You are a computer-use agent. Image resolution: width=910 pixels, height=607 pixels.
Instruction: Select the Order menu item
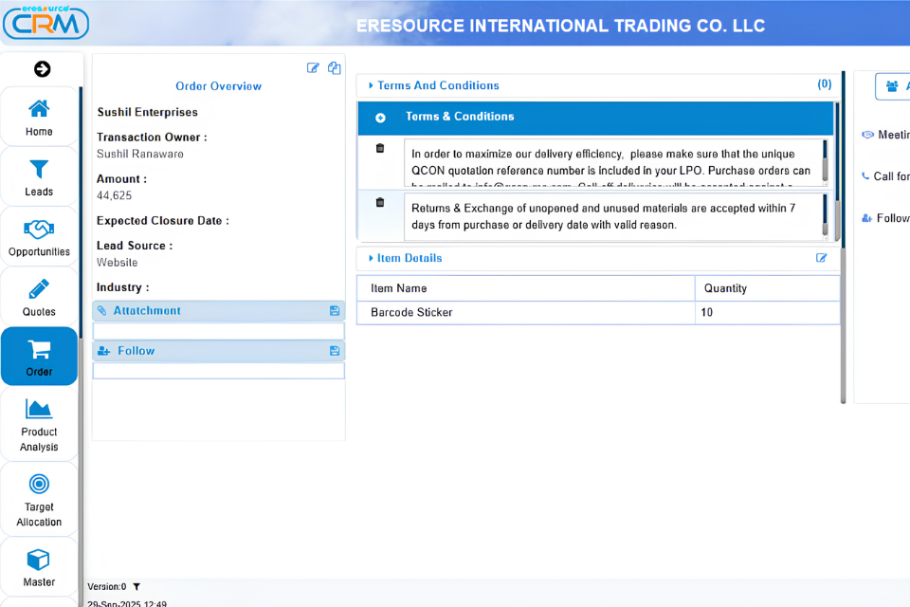click(39, 357)
